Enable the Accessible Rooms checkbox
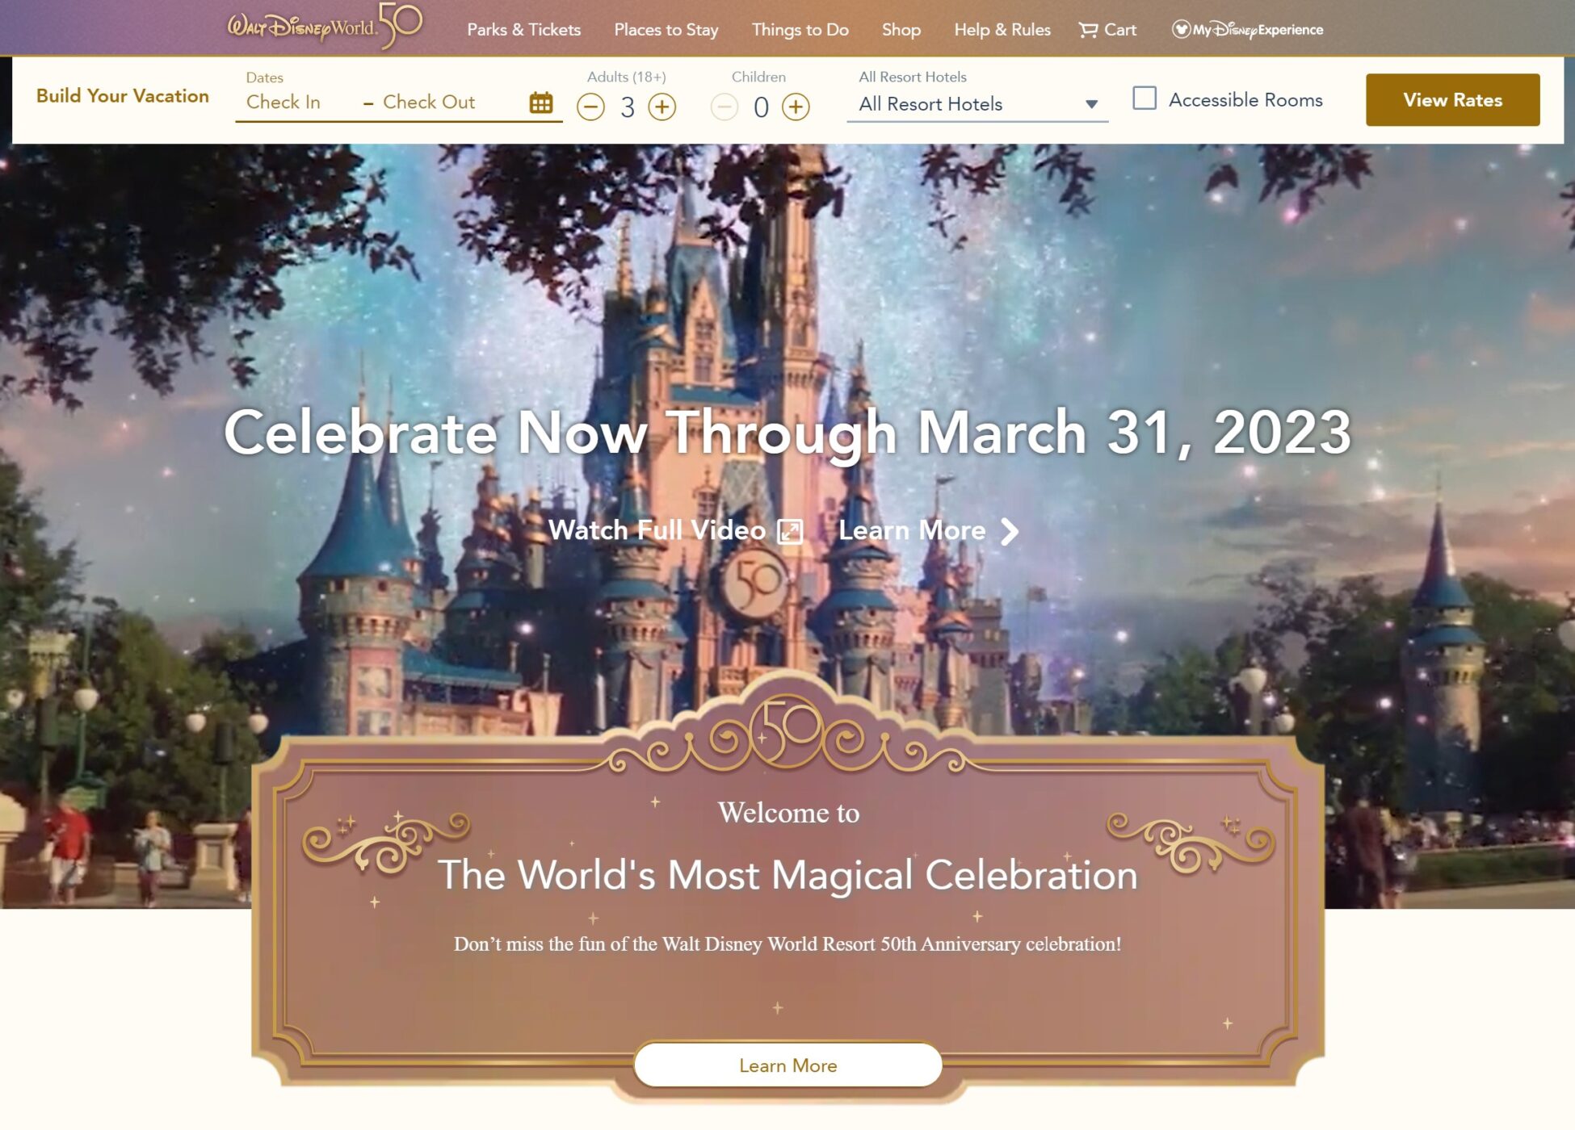This screenshot has height=1130, width=1575. [x=1144, y=98]
